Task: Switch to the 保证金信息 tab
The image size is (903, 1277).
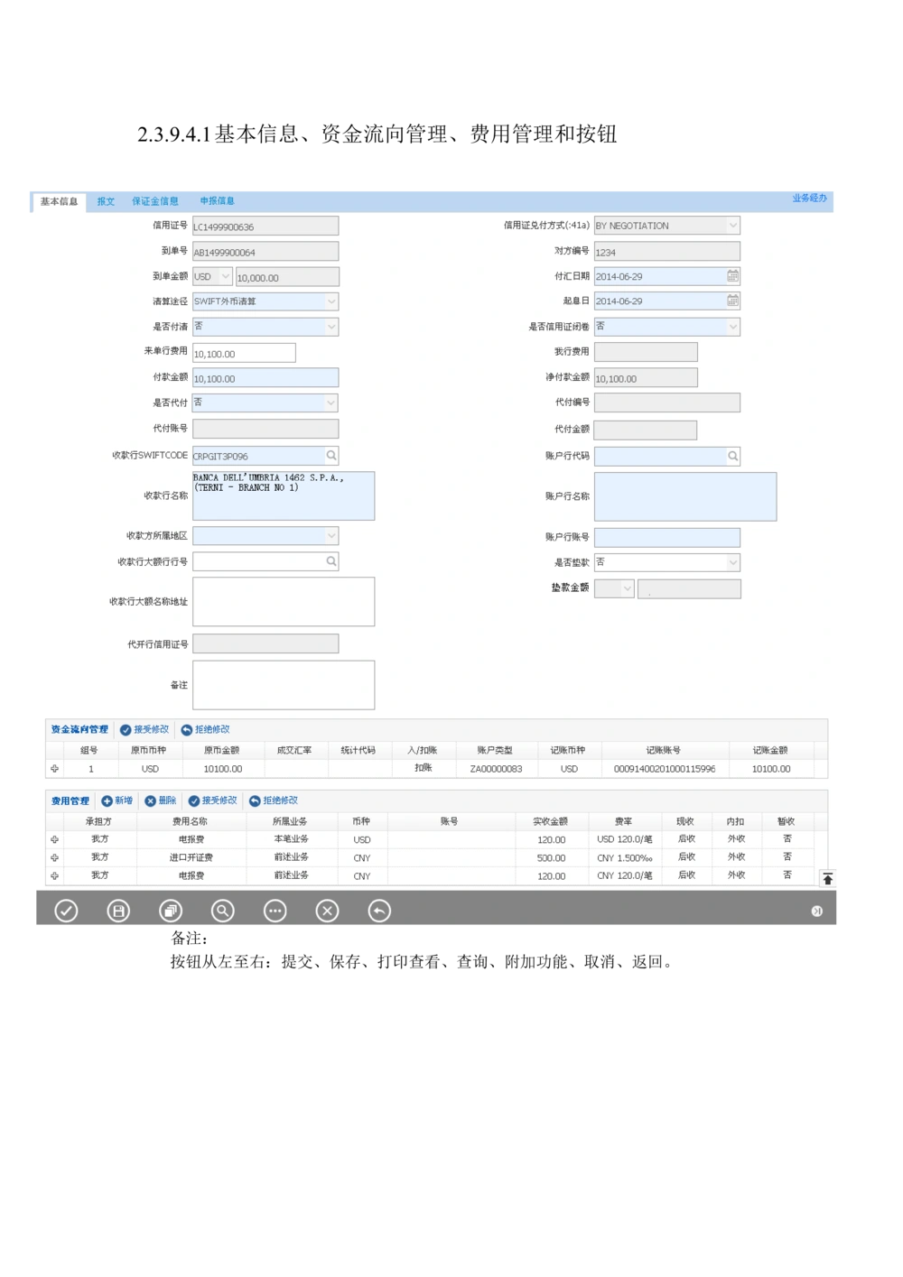Action: (154, 200)
